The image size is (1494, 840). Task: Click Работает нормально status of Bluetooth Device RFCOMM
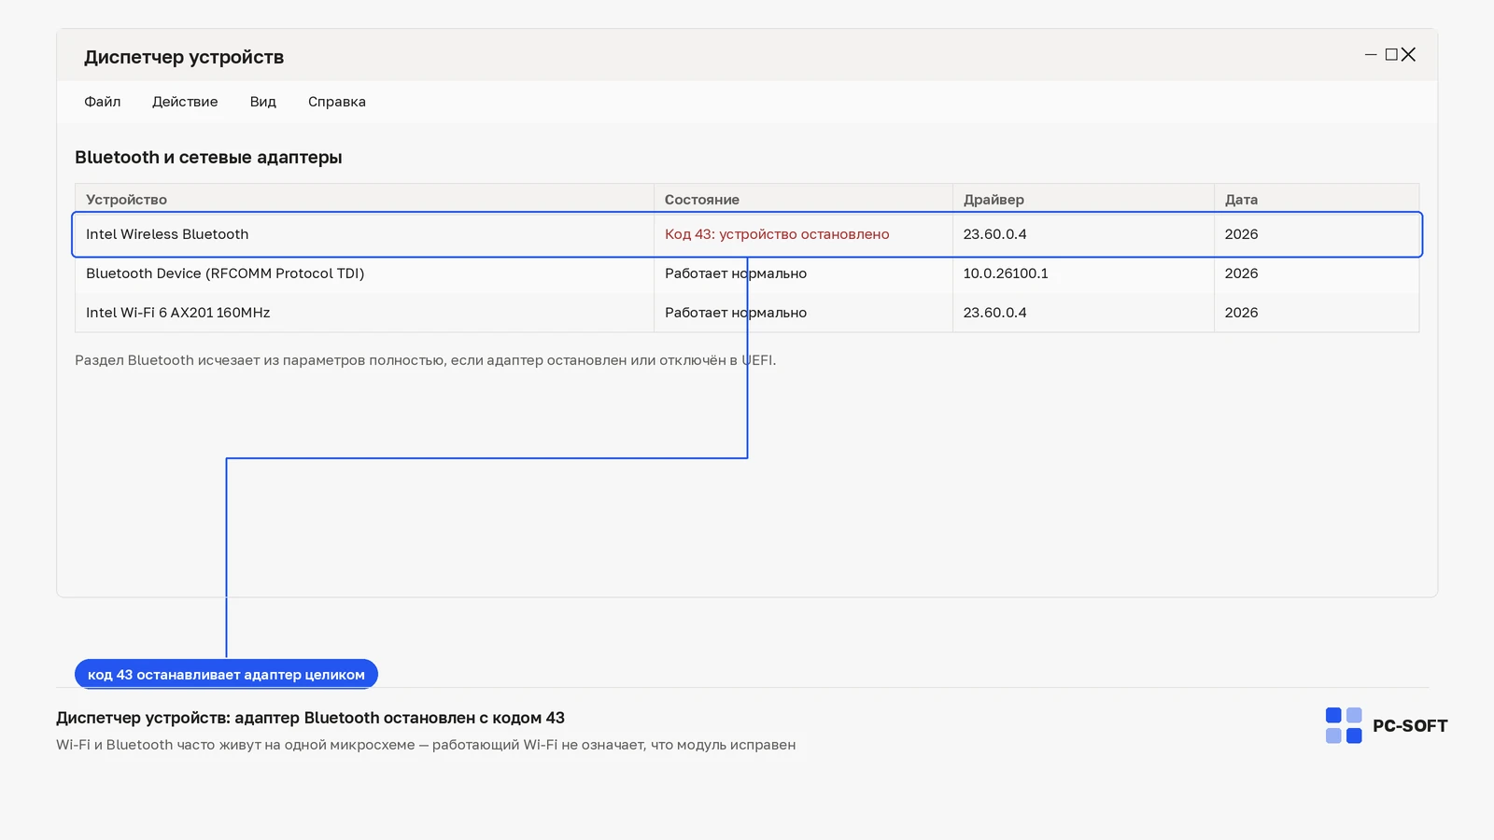(x=736, y=273)
